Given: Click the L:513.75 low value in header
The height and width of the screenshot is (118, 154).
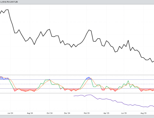Looking at the screenshot, I should coord(5,2).
